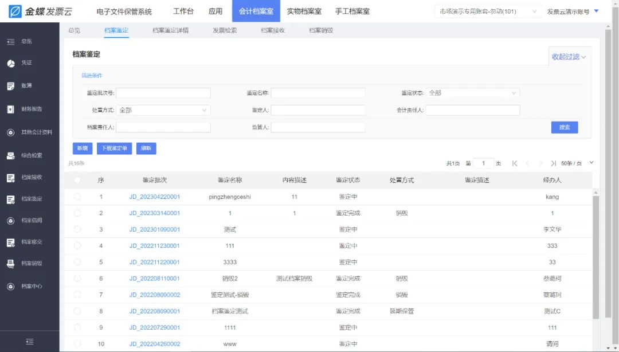Focus the 鉴定批次号 input field
Image resolution: width=619 pixels, height=352 pixels.
163,93
